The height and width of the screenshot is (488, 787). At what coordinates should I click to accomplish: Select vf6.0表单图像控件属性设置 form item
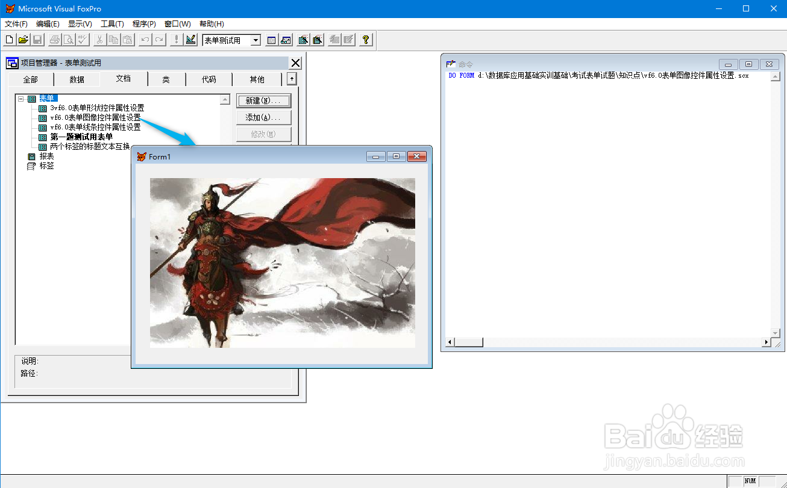click(95, 118)
